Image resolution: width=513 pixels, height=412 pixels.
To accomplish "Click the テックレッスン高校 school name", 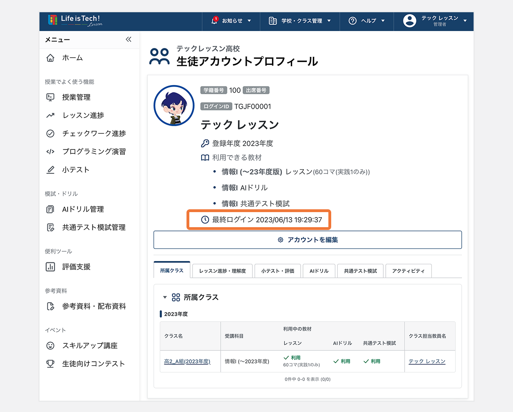I will [208, 48].
